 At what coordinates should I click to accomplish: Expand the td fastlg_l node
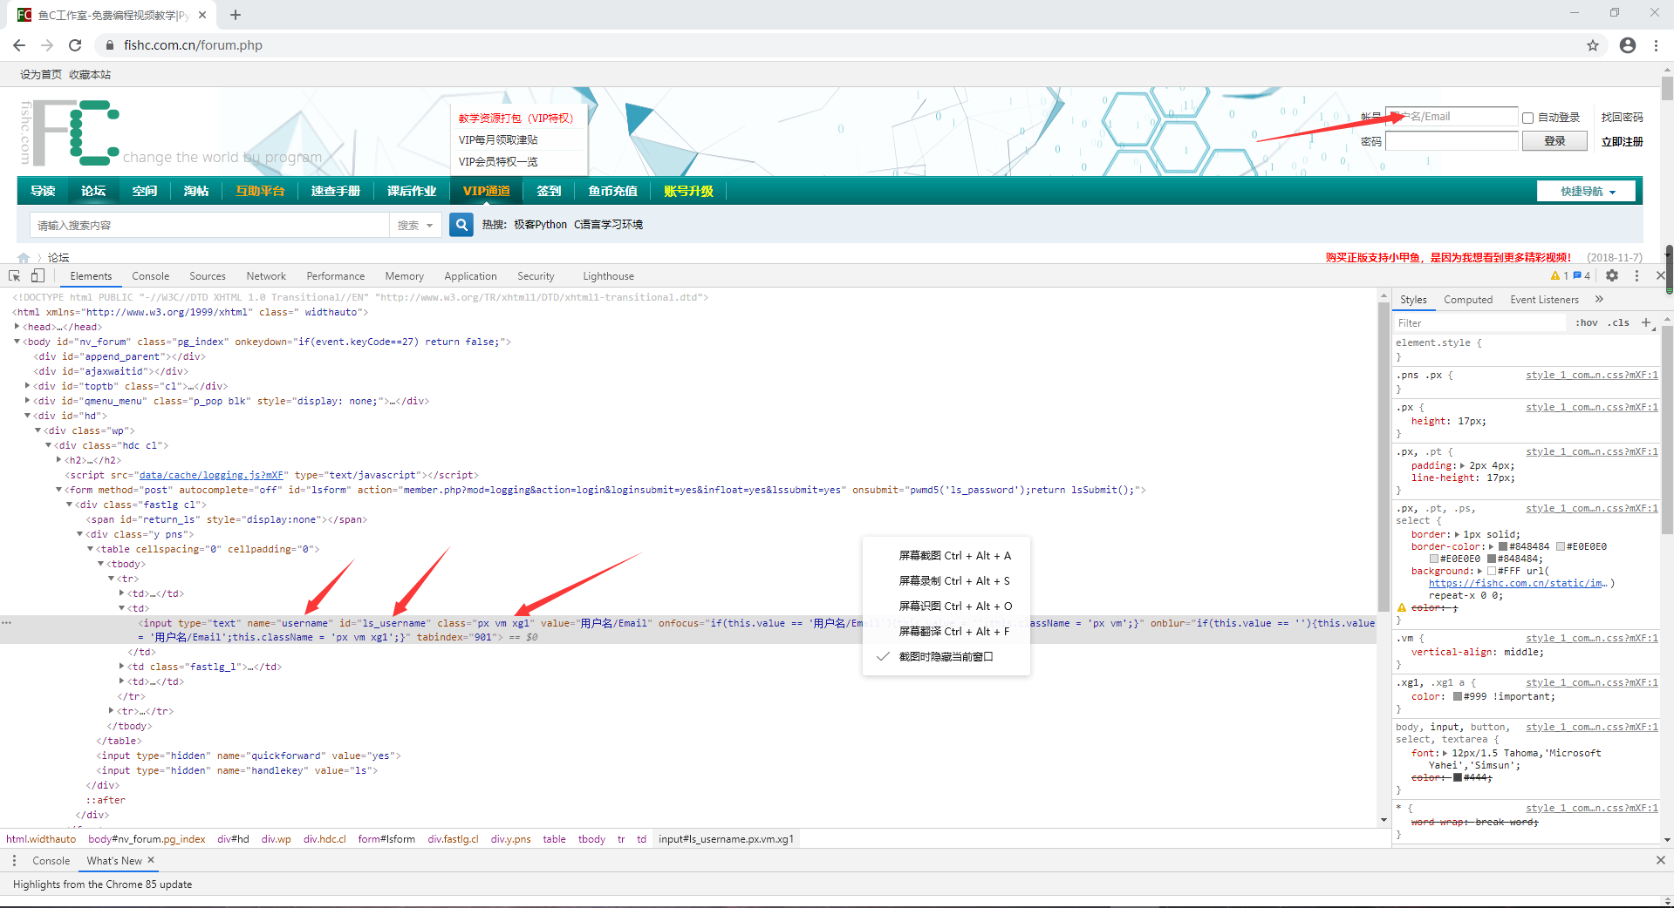pyautogui.click(x=121, y=667)
